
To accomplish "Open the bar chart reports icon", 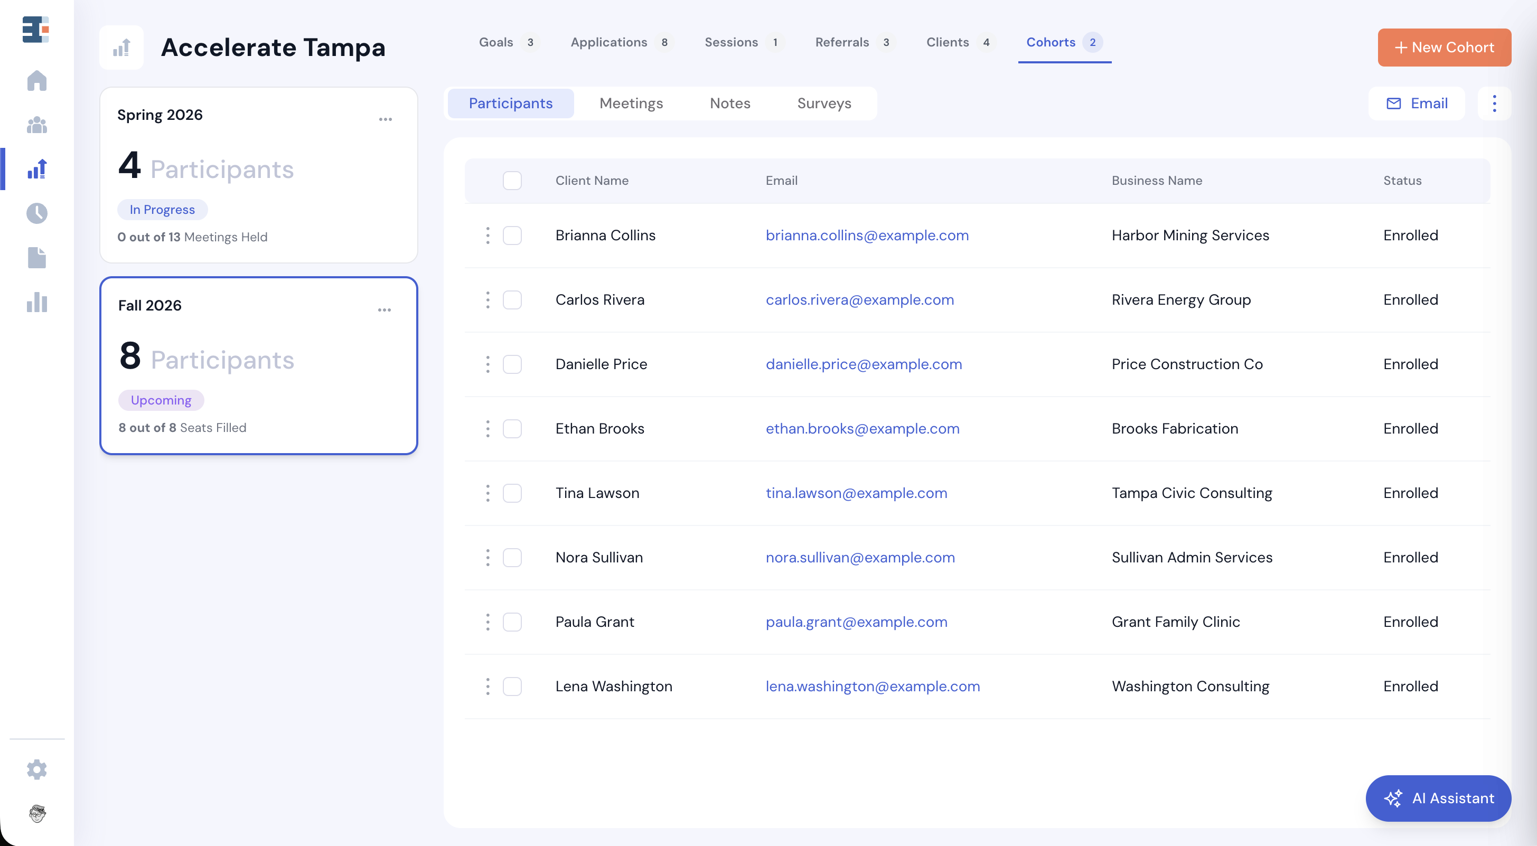I will tap(37, 302).
